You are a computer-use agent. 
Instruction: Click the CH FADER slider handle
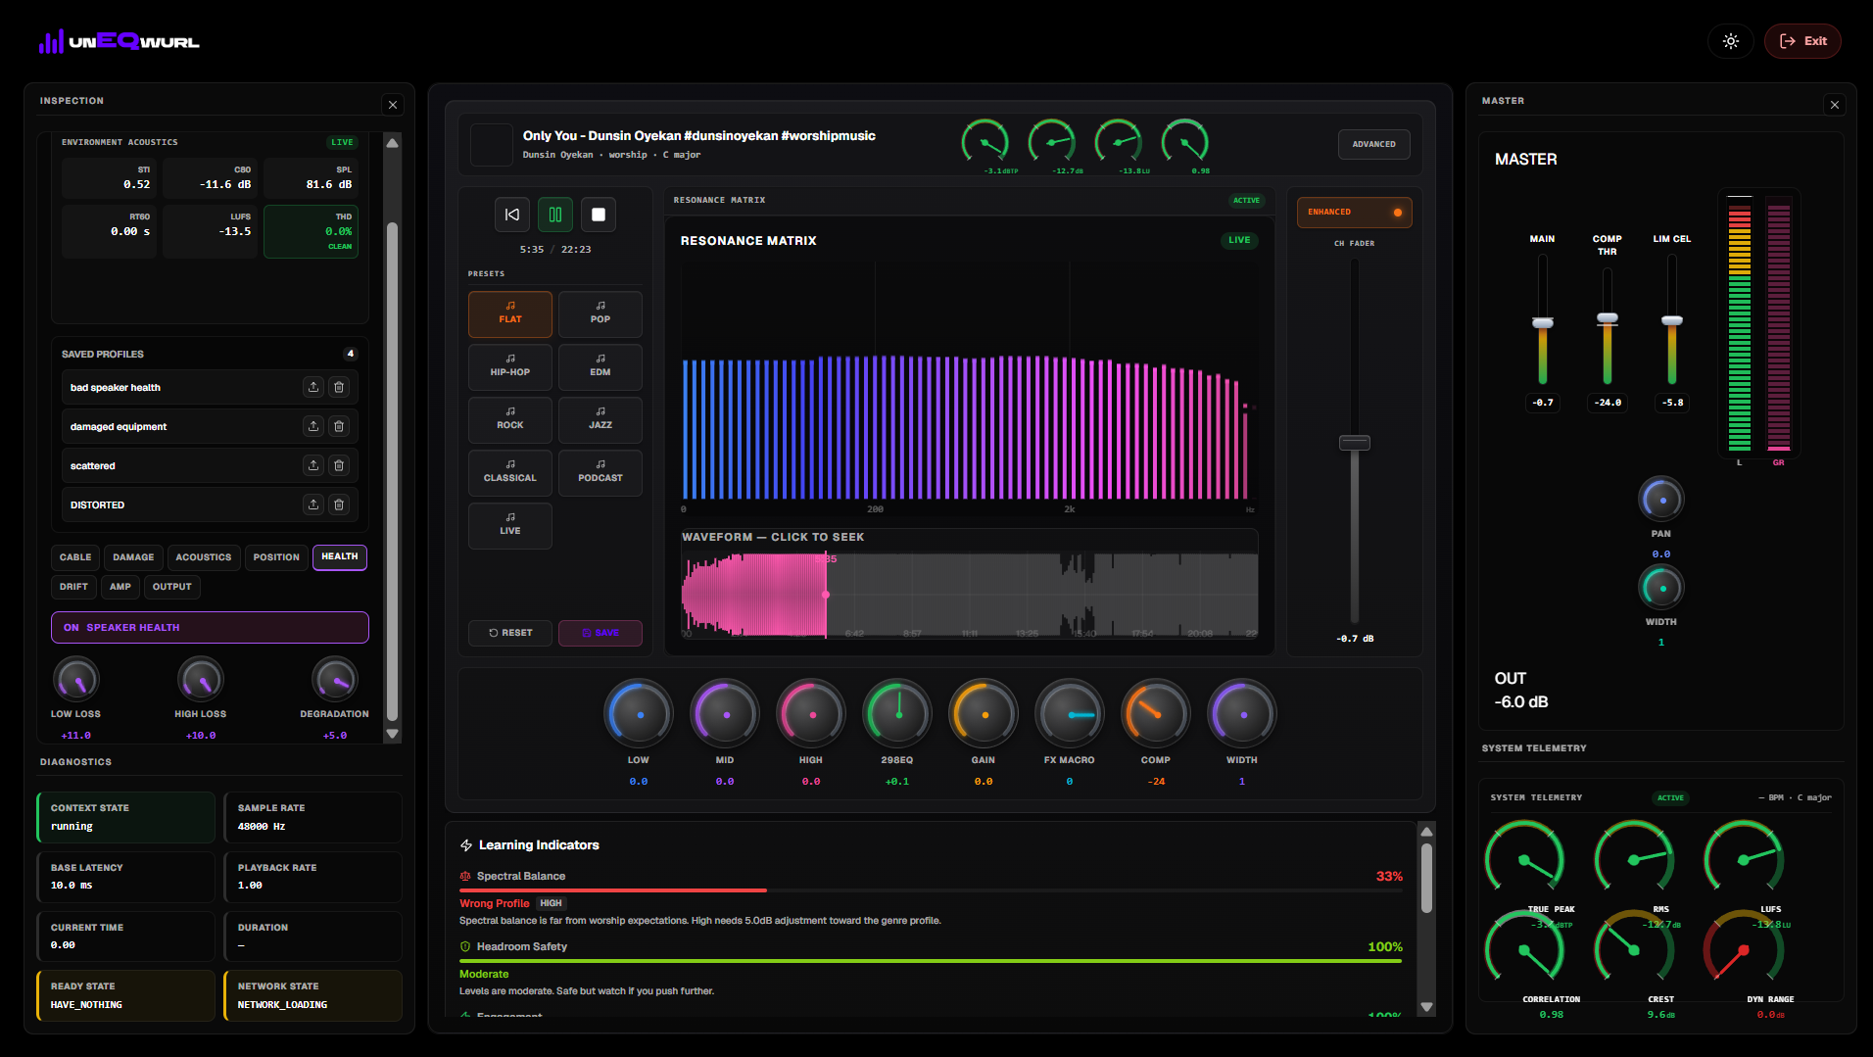click(x=1354, y=443)
